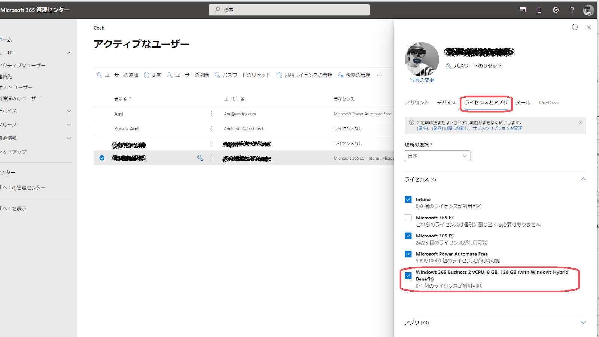This screenshot has width=599, height=337.
Task: Deselect the checked user row circle
Action: (102, 158)
